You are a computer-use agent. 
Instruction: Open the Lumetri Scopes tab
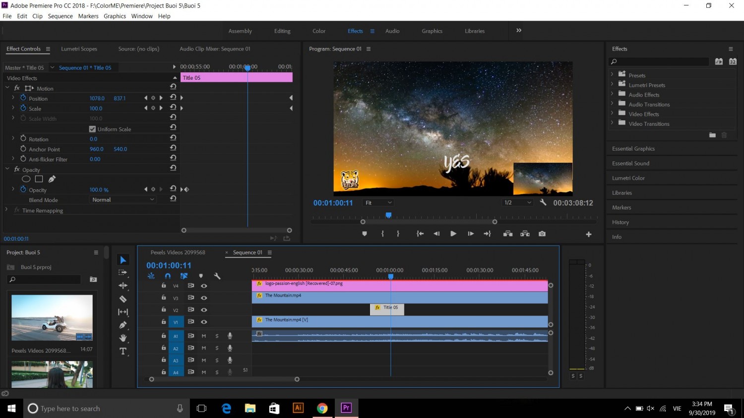pyautogui.click(x=79, y=49)
